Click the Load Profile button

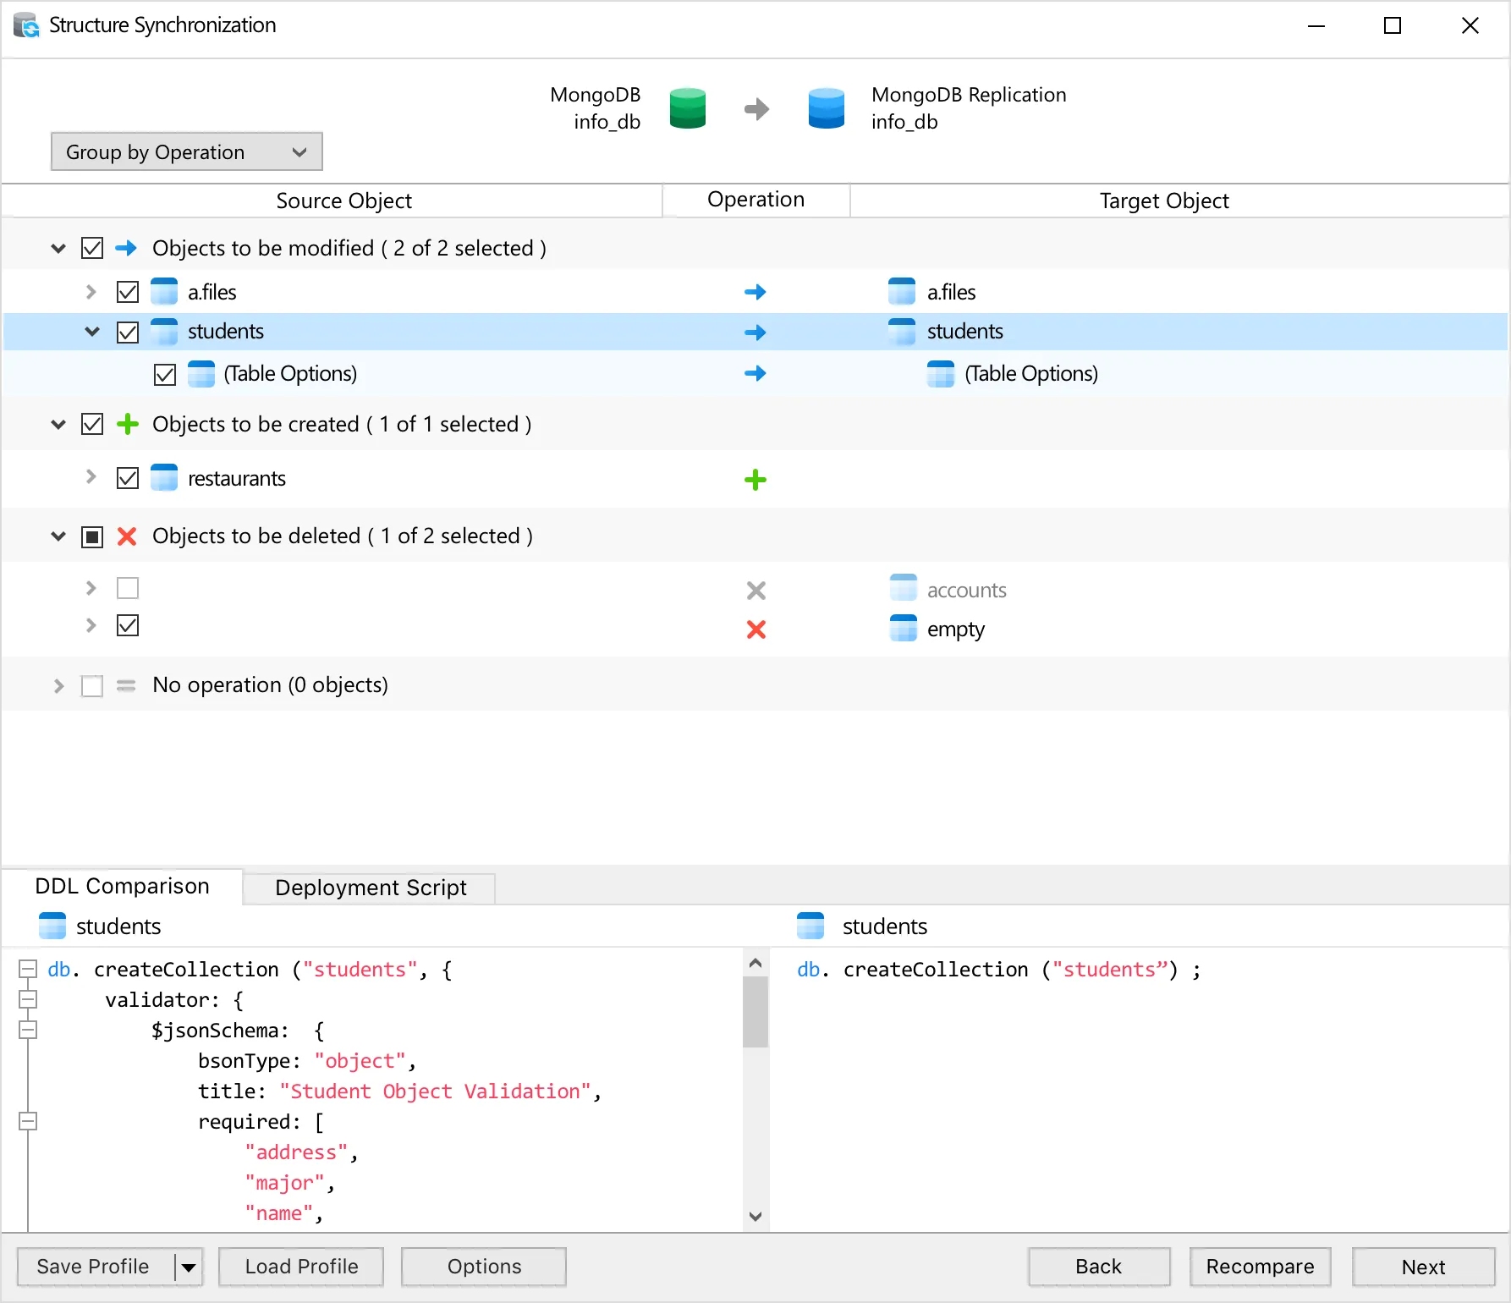[x=301, y=1267]
